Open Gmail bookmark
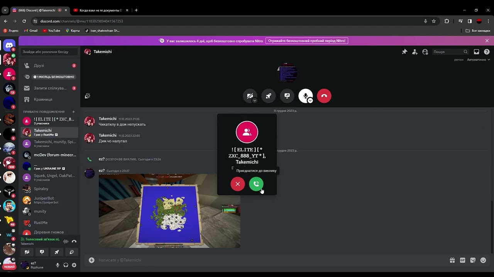The image size is (494, 277). coord(31,31)
